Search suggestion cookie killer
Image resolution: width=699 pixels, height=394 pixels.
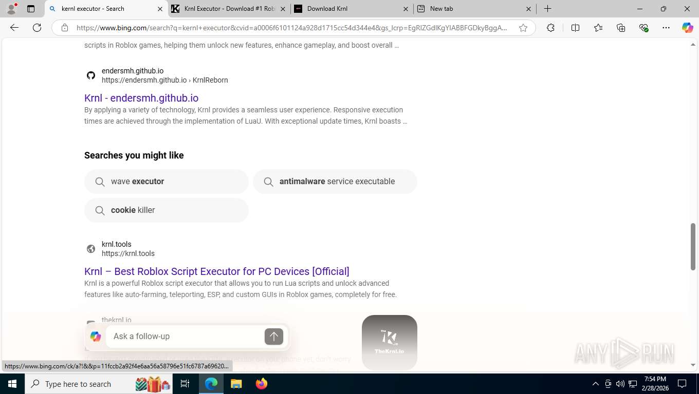(167, 210)
